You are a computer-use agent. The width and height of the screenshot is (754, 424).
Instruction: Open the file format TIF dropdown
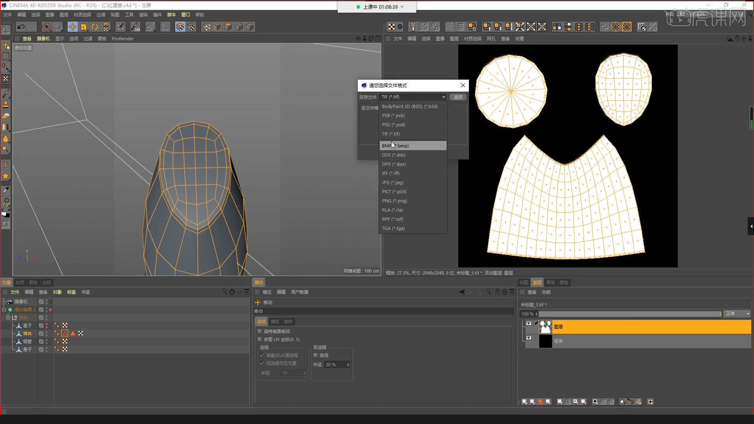[413, 97]
